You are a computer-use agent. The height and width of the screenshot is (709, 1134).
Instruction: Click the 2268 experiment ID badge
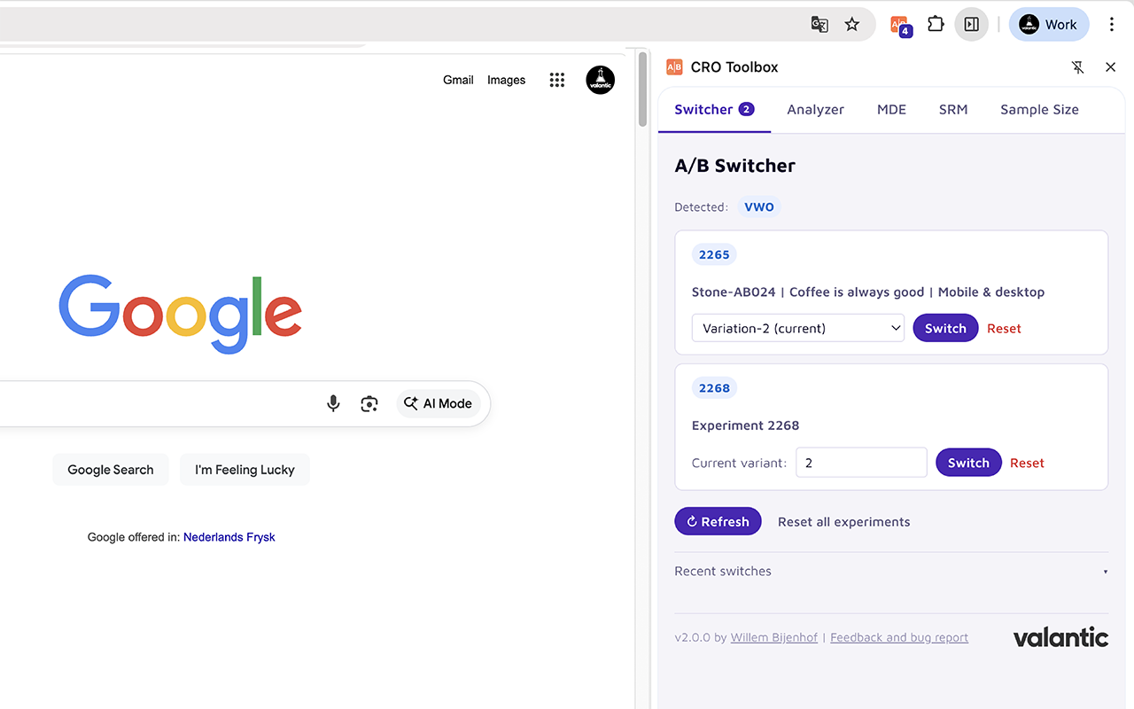coord(714,387)
